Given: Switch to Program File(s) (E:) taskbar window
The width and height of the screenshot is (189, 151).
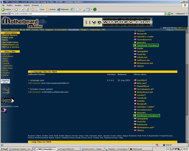Looking at the screenshot, I should [69, 149].
